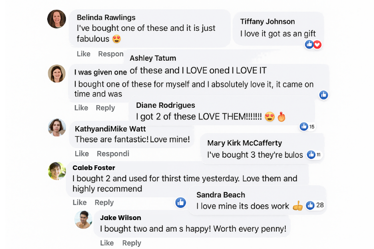Open Caleb Foster's profile picture

[57, 171]
